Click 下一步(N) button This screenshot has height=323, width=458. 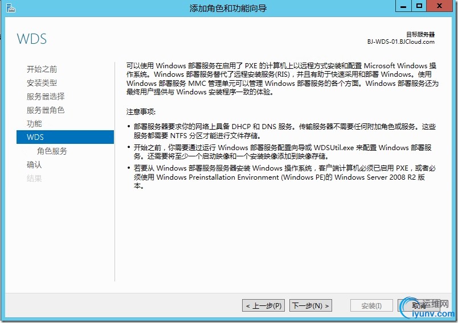point(310,305)
